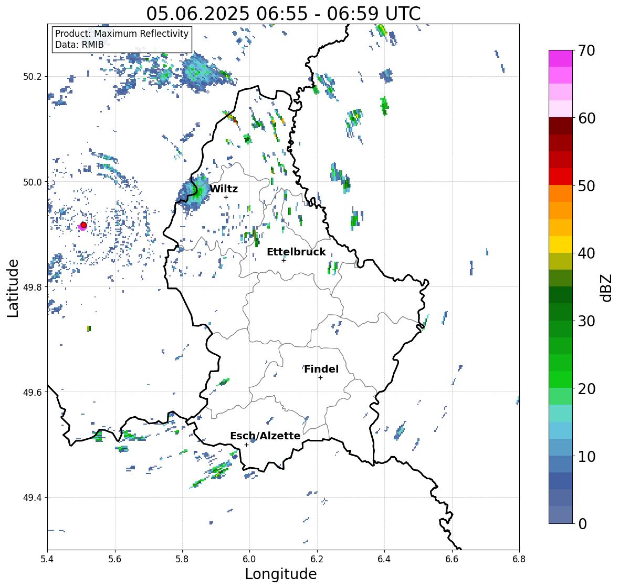Click the bright red 50-52 dBZ colorbar segment
619x587 pixels.
561,177
